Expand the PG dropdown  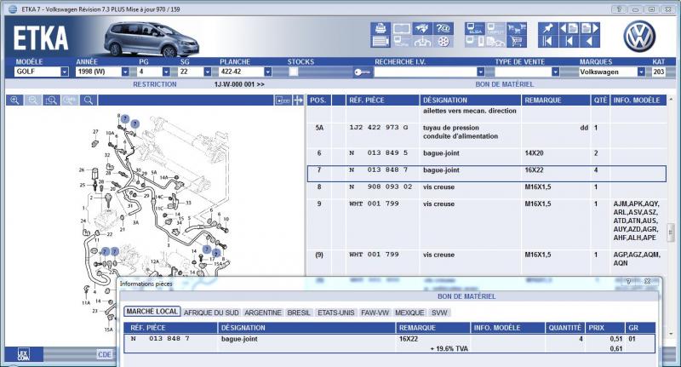point(166,72)
